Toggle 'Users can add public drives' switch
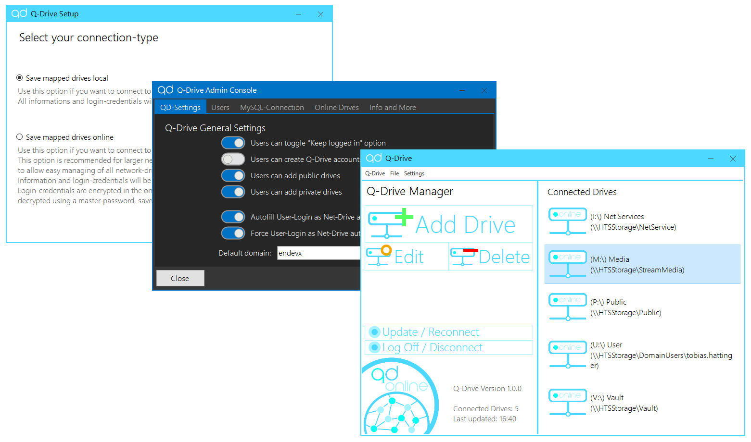 (233, 175)
